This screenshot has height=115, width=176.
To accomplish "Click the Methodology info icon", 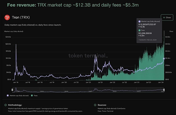I will (6, 105).
